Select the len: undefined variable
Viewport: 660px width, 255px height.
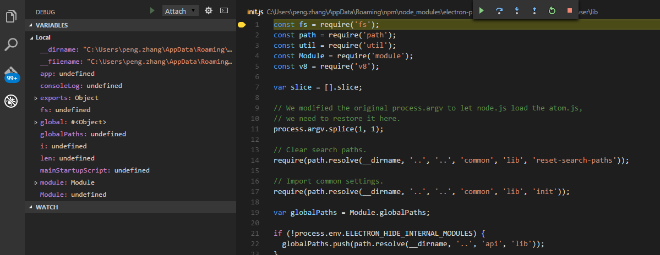(x=130, y=158)
